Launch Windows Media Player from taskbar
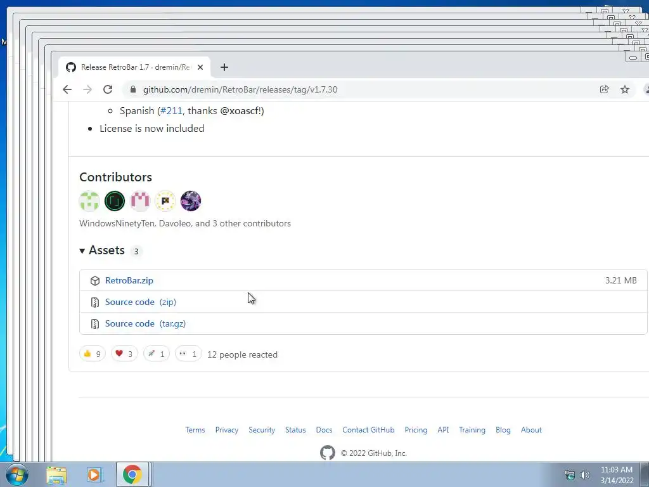This screenshot has height=487, width=649. click(x=94, y=475)
